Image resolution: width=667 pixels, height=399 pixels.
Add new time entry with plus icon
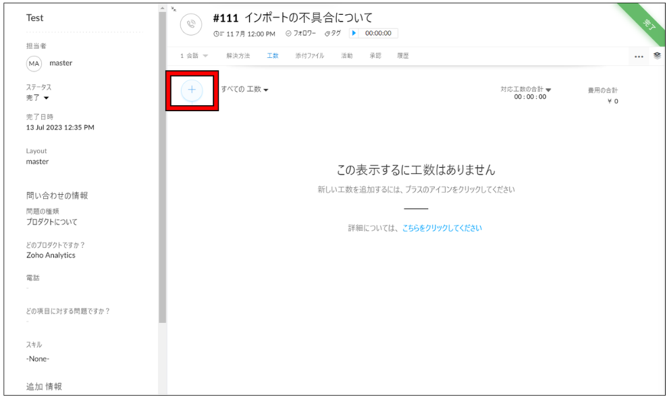[192, 90]
